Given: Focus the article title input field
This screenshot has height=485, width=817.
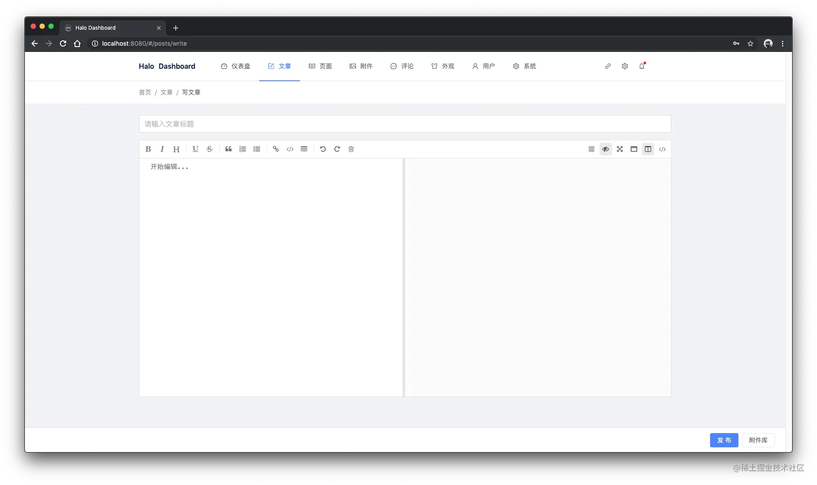Looking at the screenshot, I should tap(405, 124).
